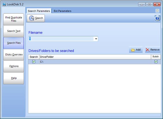
Task: Add a folder with the Add button
Action: pos(136,50)
